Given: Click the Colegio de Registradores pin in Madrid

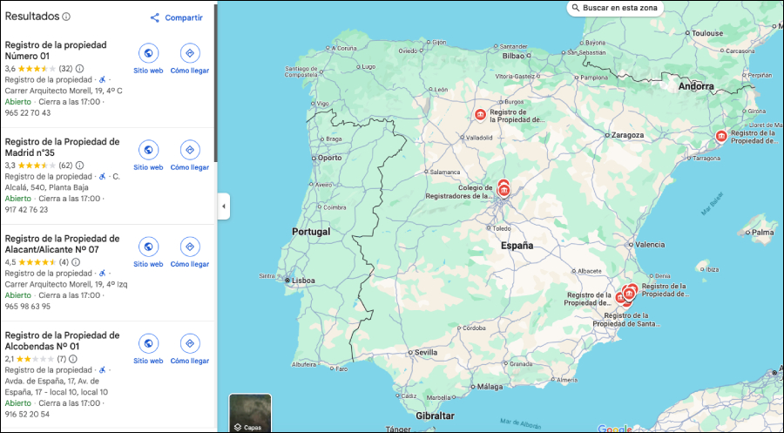Looking at the screenshot, I should coord(504,190).
